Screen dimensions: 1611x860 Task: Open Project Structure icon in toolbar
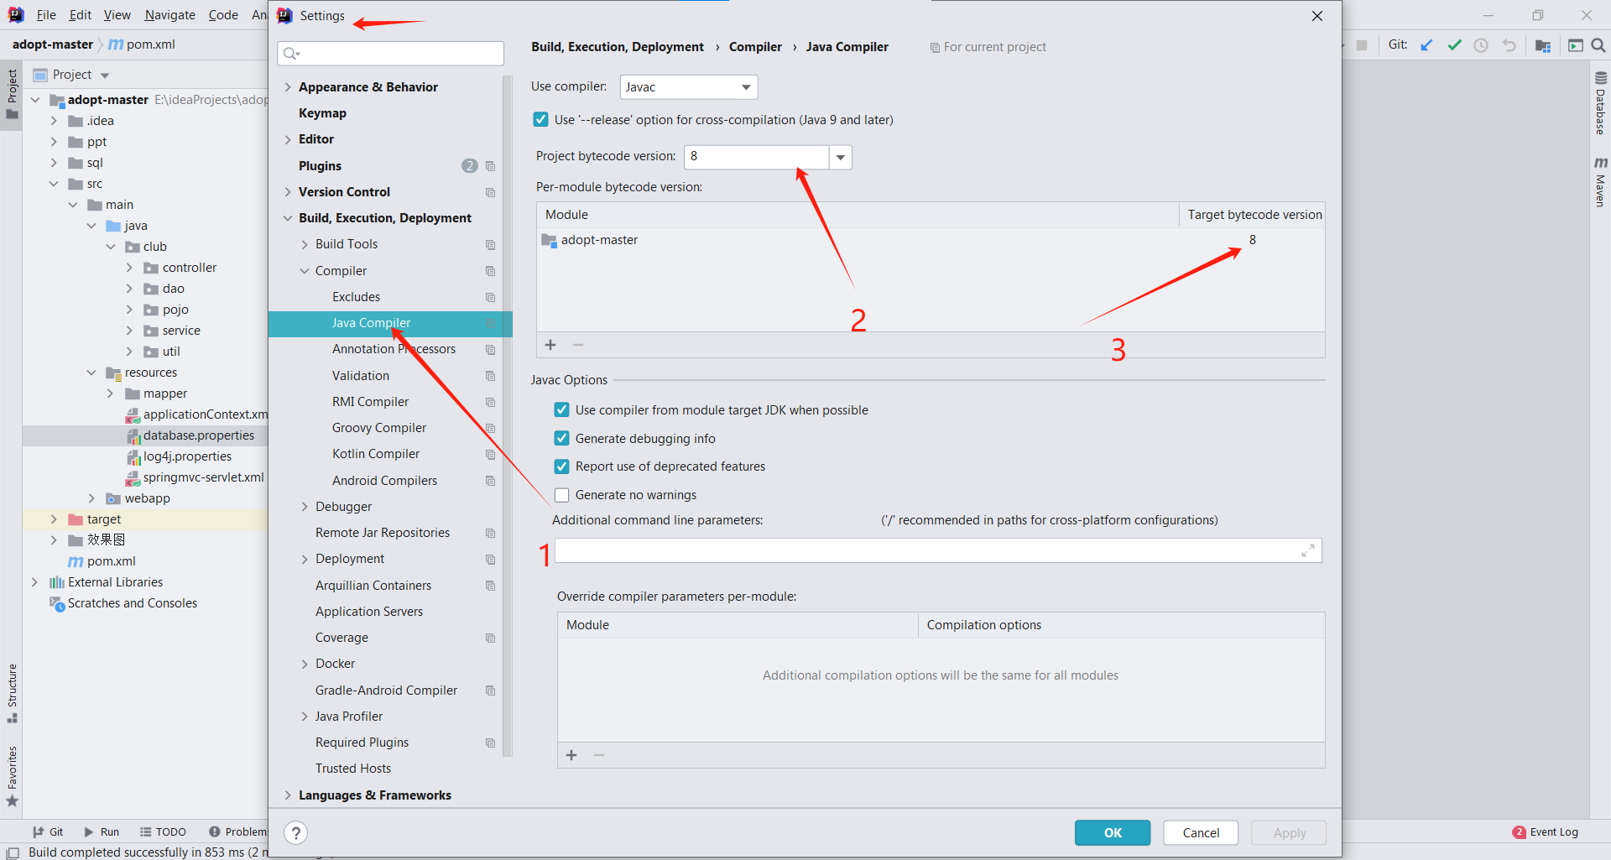(1542, 45)
